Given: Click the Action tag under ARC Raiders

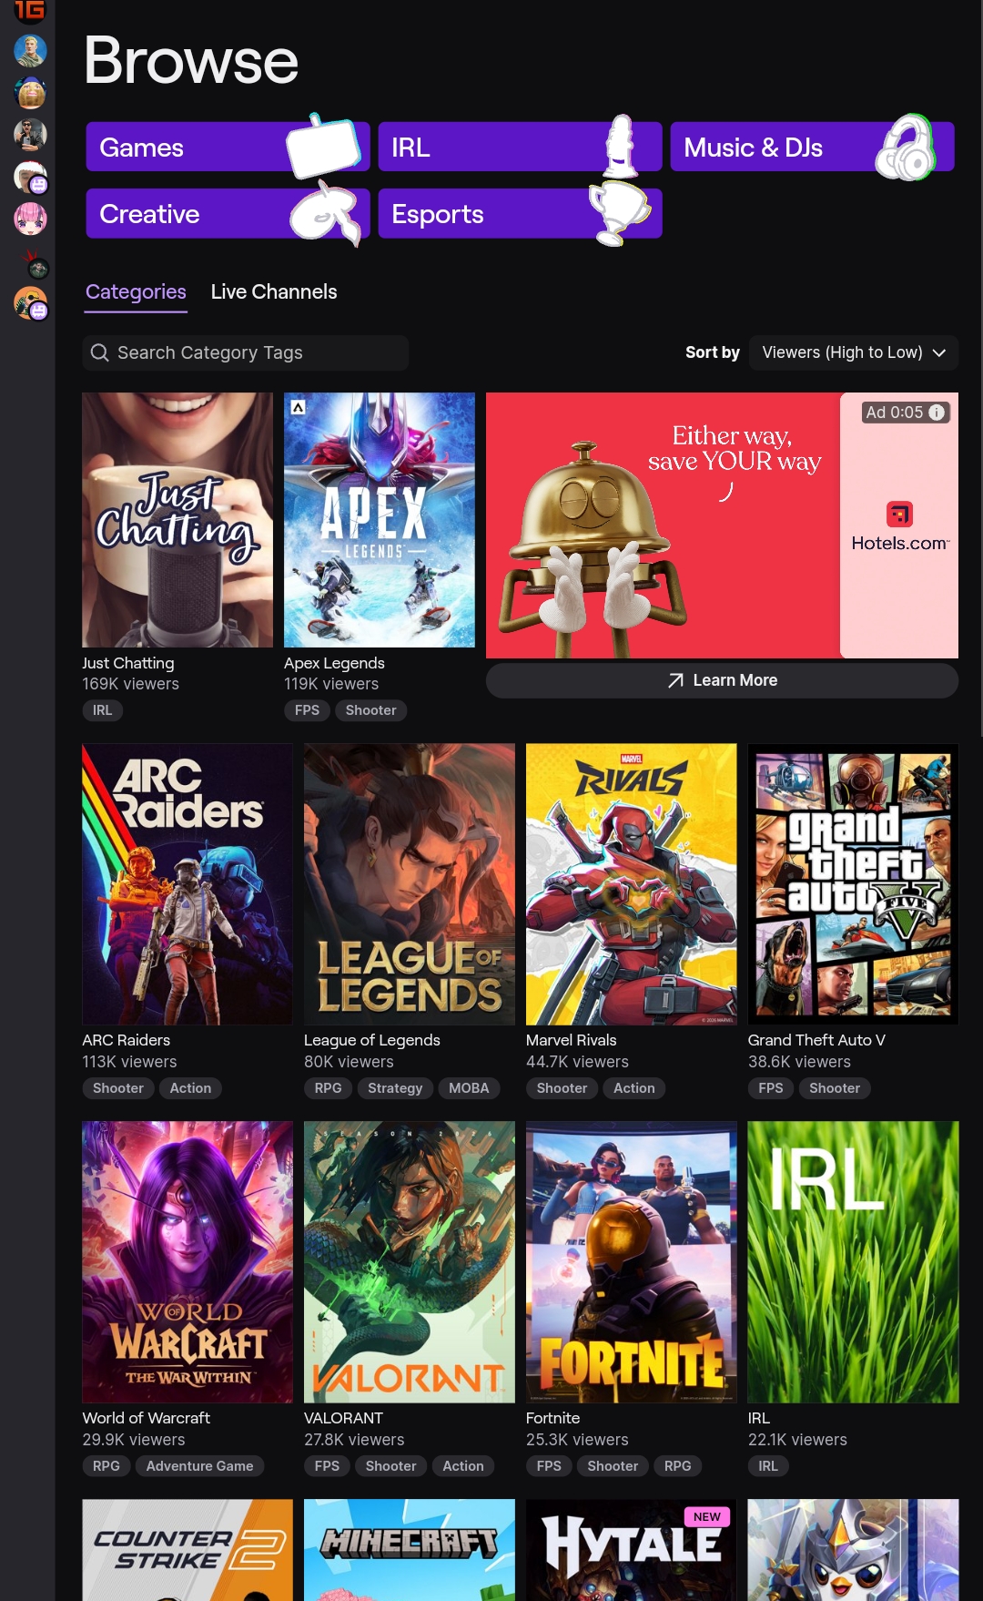Looking at the screenshot, I should [x=190, y=1088].
